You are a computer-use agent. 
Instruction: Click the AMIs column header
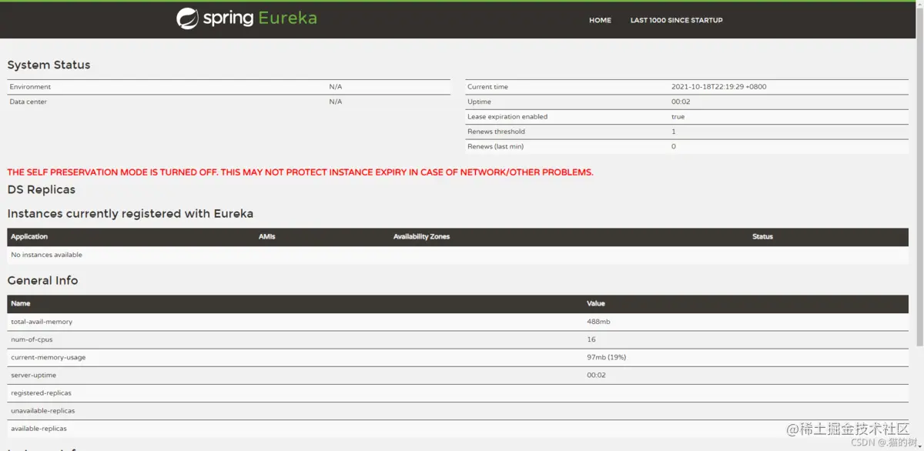[266, 237]
